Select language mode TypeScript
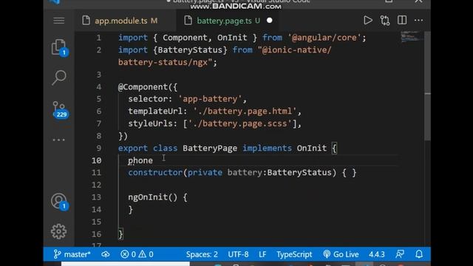The width and height of the screenshot is (473, 266). (x=294, y=254)
